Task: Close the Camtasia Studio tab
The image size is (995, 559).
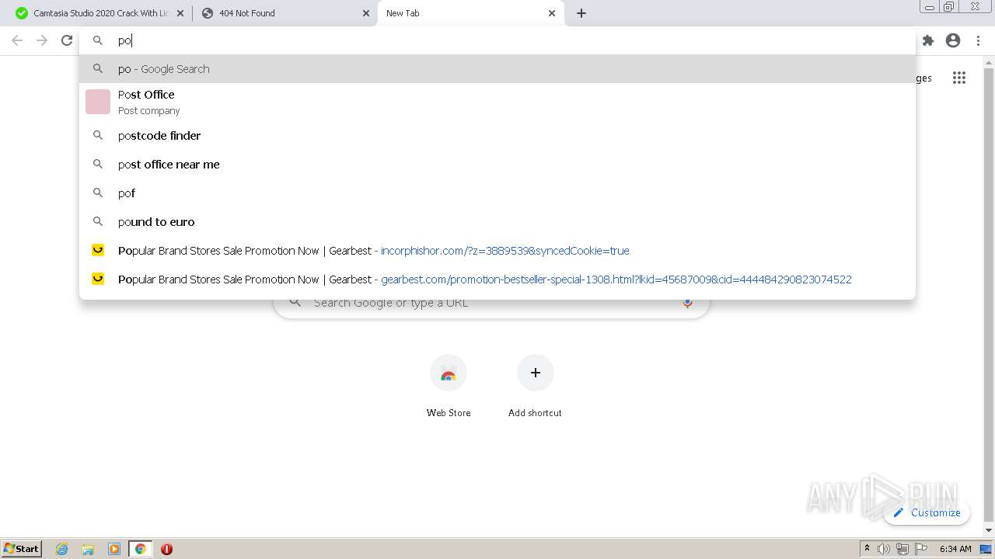Action: pyautogui.click(x=180, y=13)
